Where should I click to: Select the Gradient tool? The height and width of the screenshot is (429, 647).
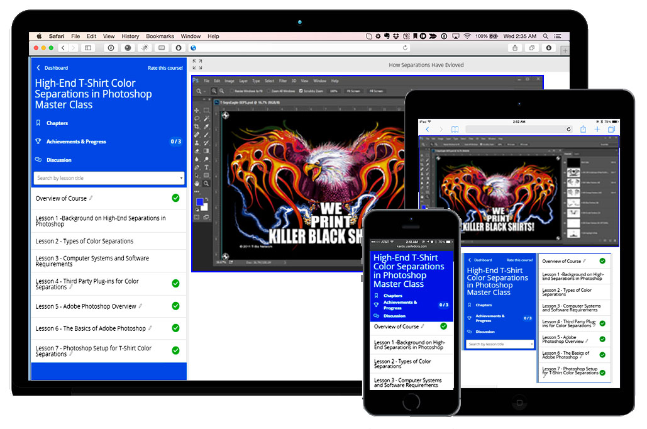tap(206, 151)
